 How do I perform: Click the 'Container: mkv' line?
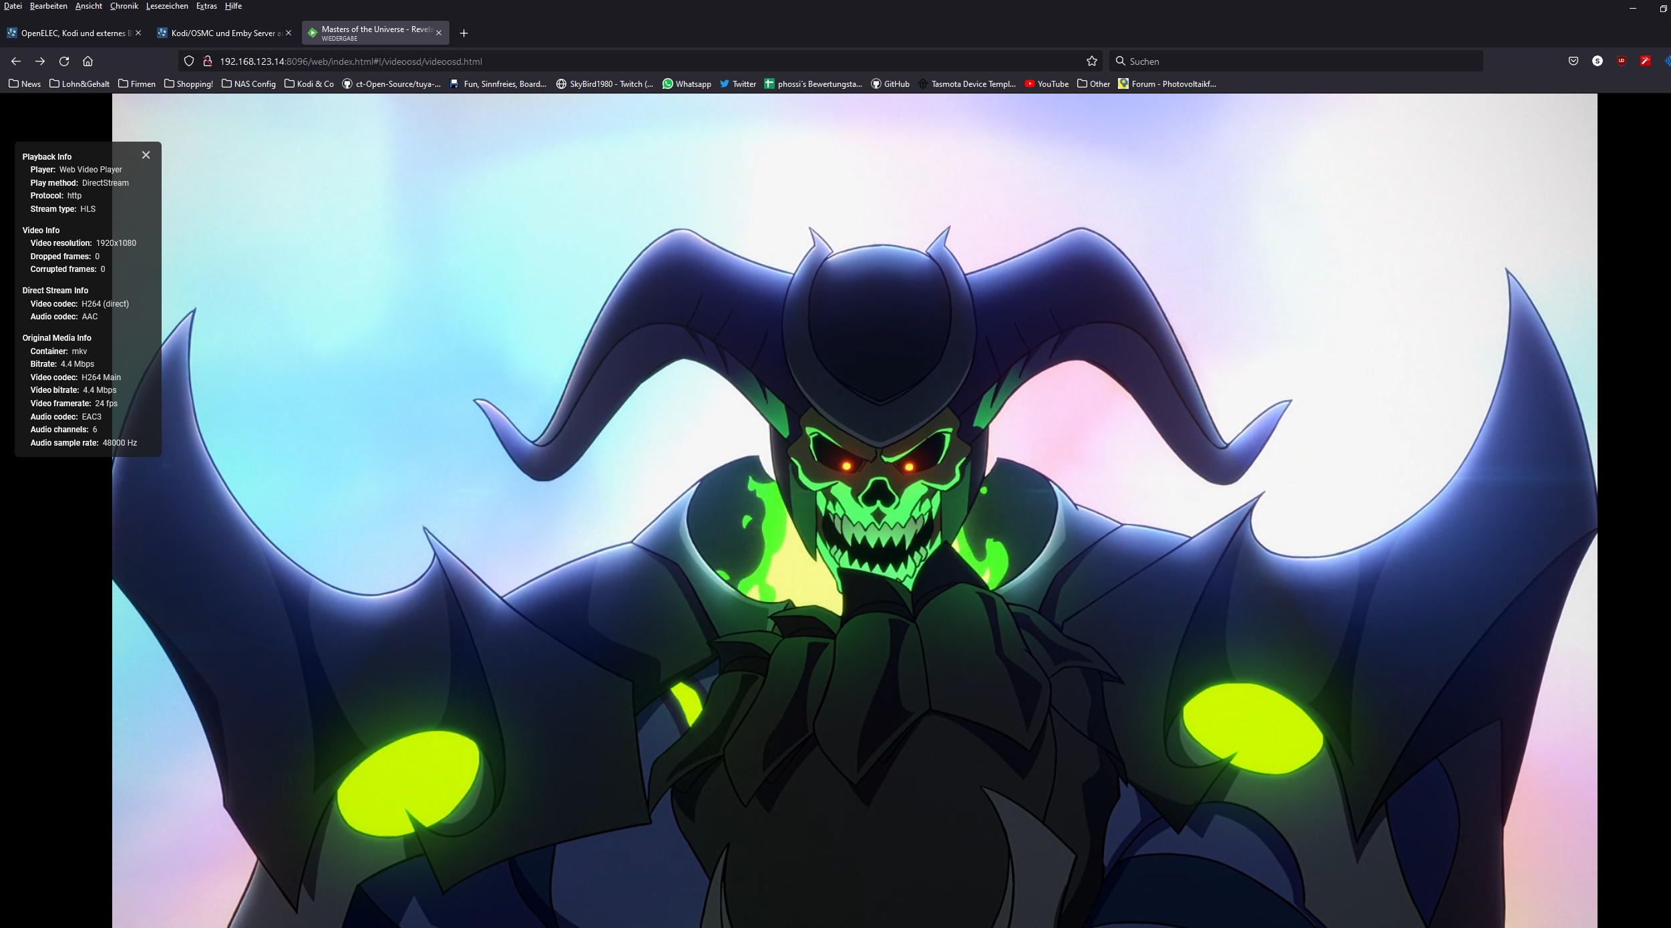[59, 351]
